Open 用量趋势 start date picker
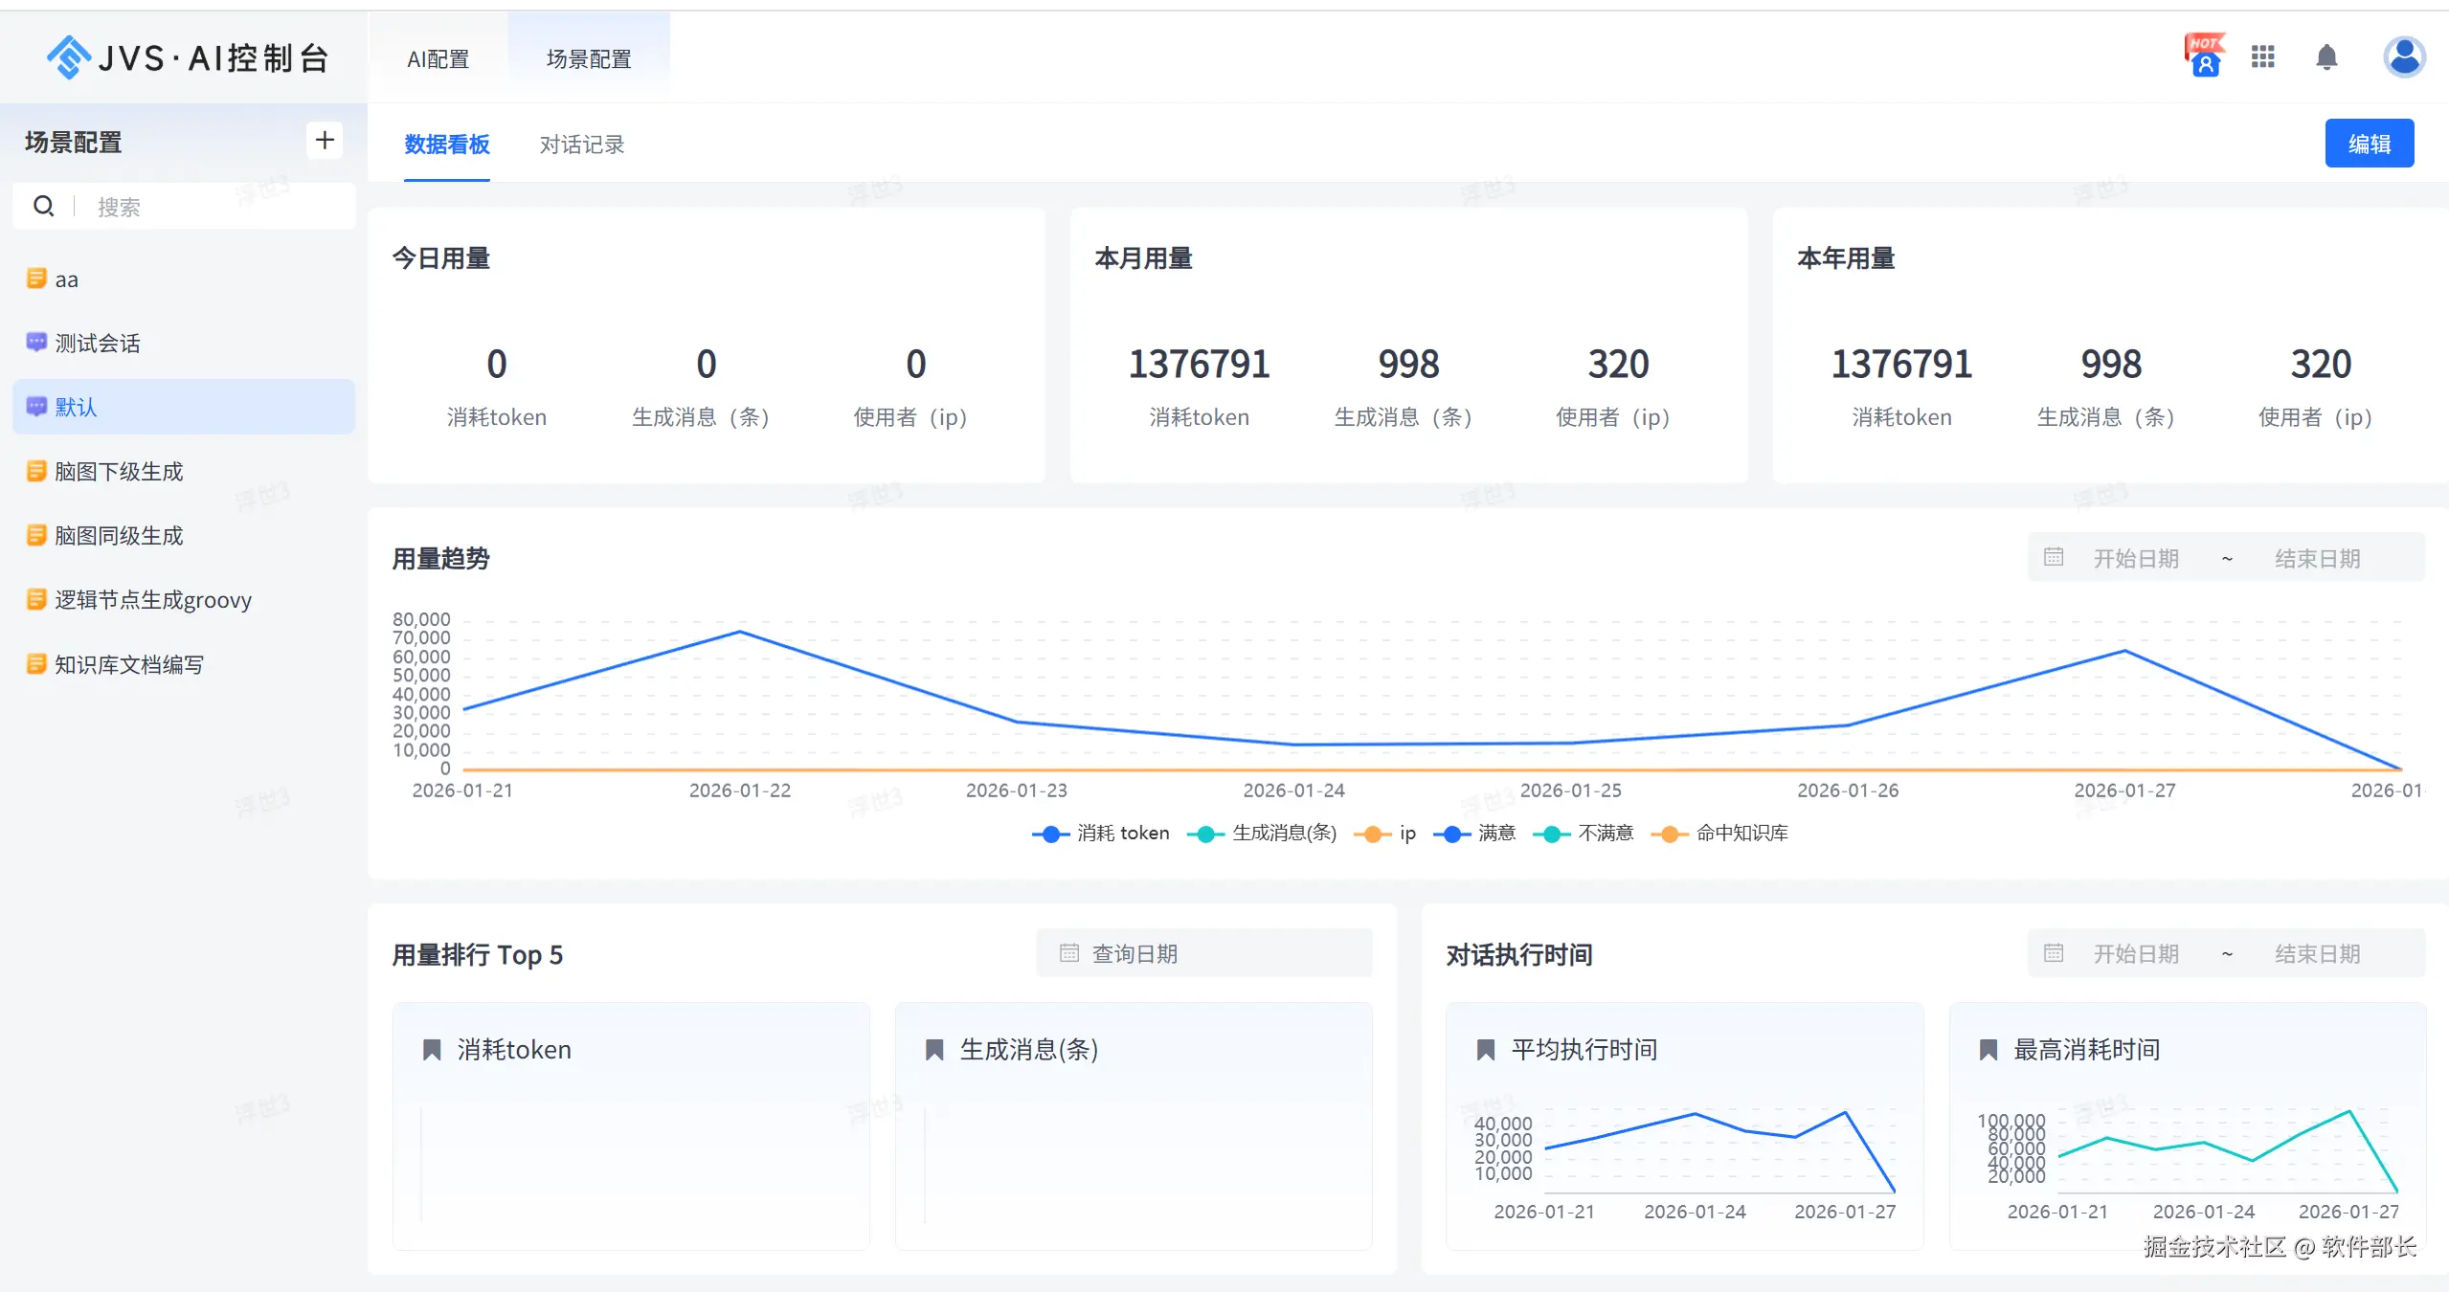Screen dimensions: 2449x1292 coord(2135,558)
